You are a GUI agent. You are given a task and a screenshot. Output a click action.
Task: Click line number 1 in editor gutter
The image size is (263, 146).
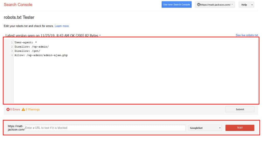click(12, 42)
